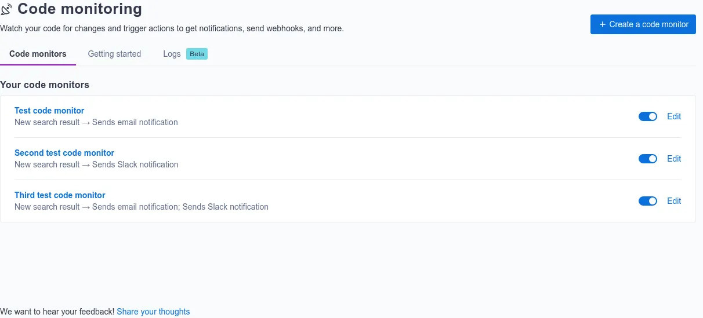Click the Create a code monitor label
703x318 pixels.
pyautogui.click(x=649, y=24)
